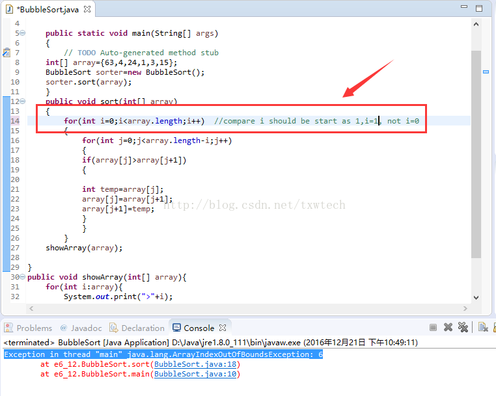This screenshot has width=496, height=396.
Task: Click 'public void showArray' declaration on line 30
Action: click(107, 277)
